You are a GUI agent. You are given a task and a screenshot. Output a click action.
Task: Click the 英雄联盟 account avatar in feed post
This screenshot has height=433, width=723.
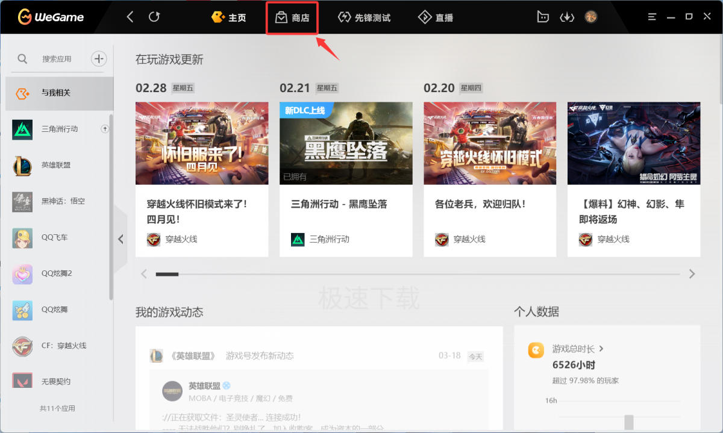click(x=172, y=391)
